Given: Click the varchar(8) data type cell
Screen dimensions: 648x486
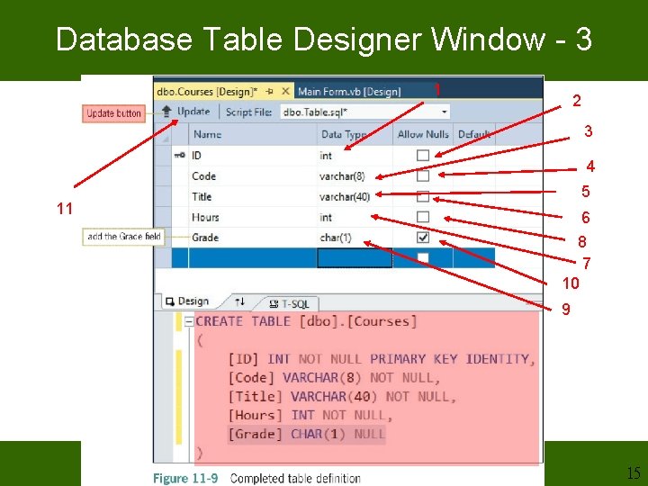Looking at the screenshot, I should [x=355, y=176].
